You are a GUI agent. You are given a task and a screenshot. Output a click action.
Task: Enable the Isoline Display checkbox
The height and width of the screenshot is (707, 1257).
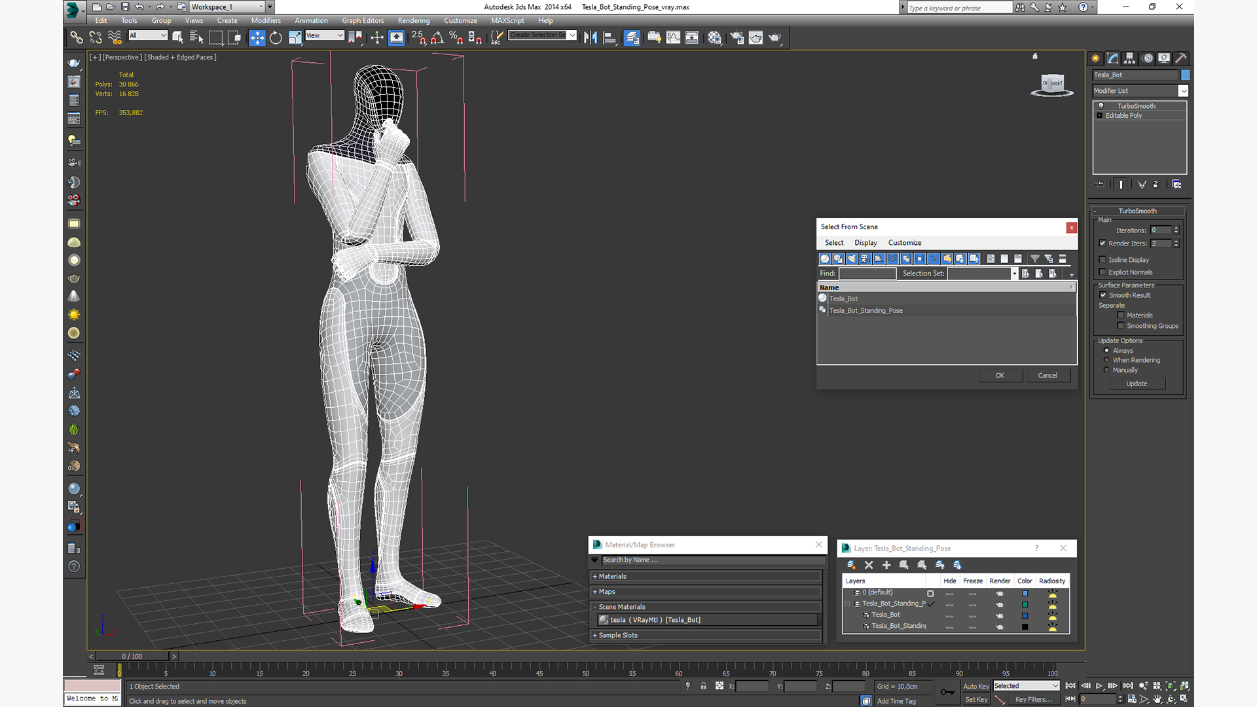click(x=1102, y=260)
